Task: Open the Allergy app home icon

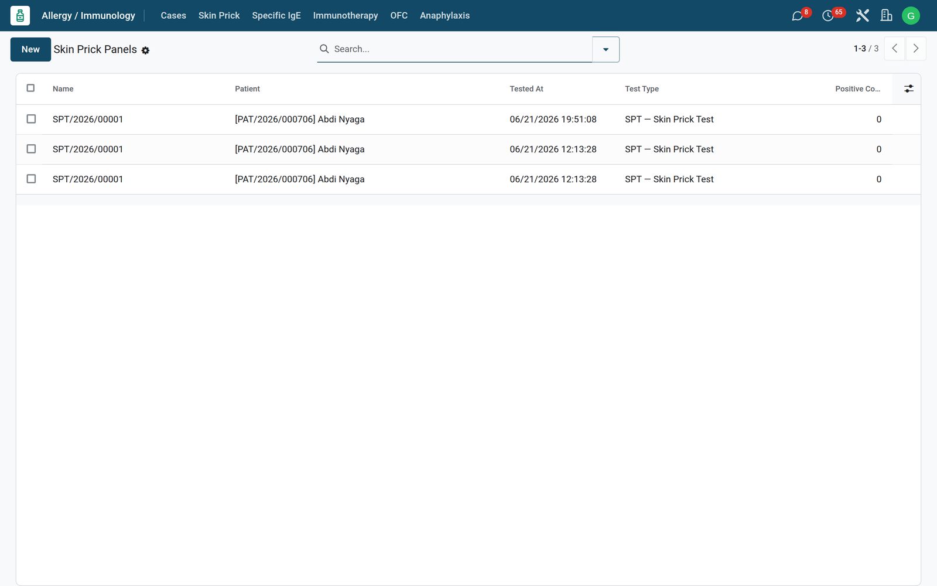Action: [20, 16]
